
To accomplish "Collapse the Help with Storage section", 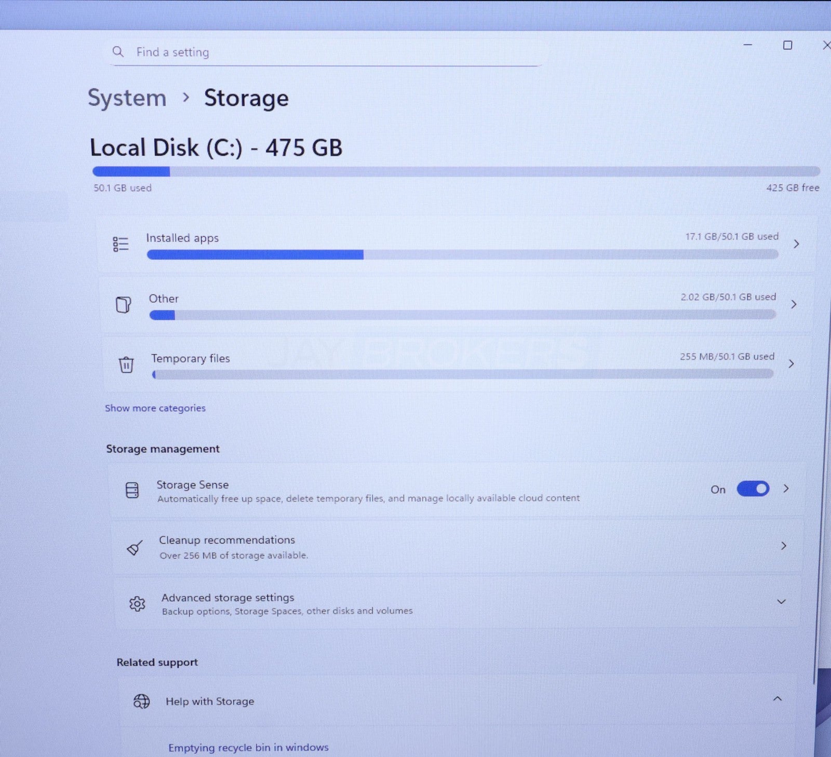I will (777, 699).
